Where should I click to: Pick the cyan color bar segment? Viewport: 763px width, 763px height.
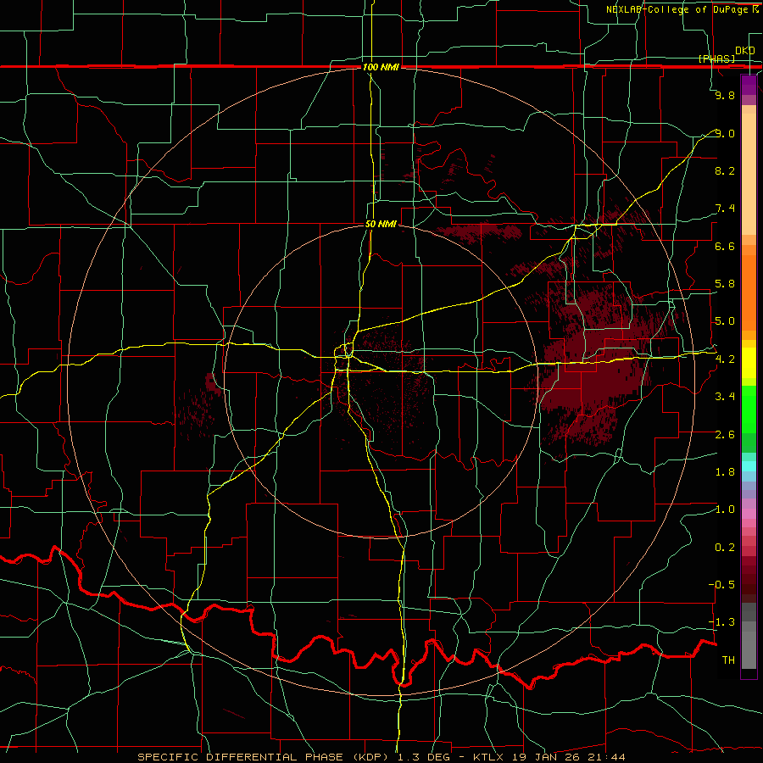749,466
